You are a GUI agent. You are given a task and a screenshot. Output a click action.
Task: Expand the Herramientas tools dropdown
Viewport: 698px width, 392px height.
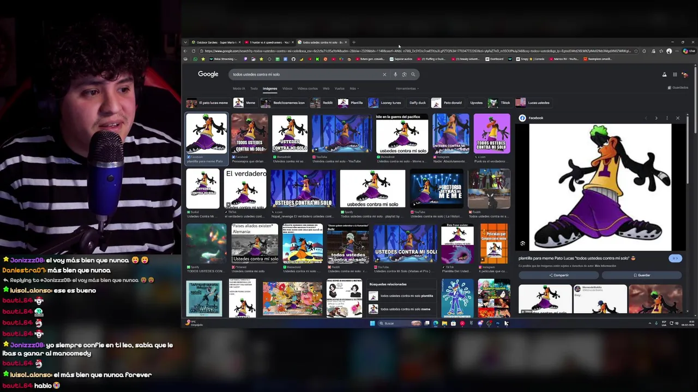(x=407, y=88)
